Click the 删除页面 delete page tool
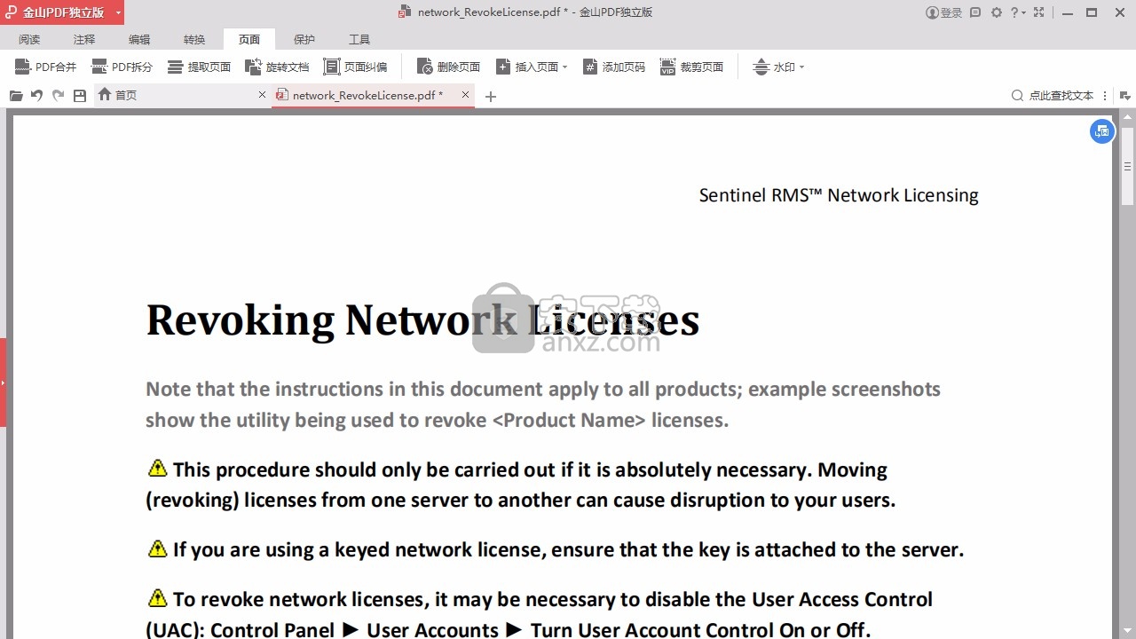The image size is (1136, 639). point(449,67)
